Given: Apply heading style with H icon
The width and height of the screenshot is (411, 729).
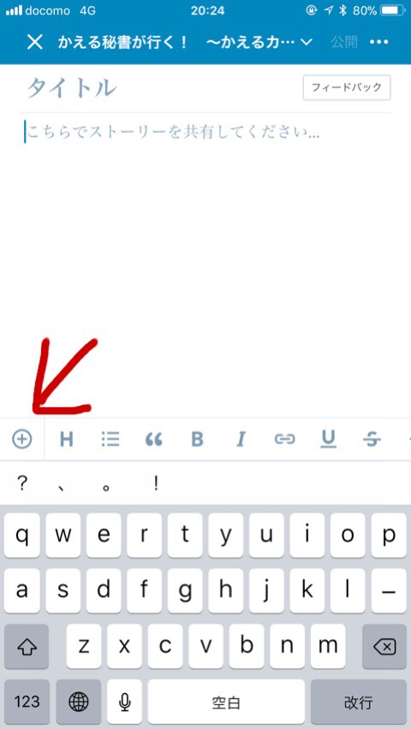Looking at the screenshot, I should coord(67,439).
